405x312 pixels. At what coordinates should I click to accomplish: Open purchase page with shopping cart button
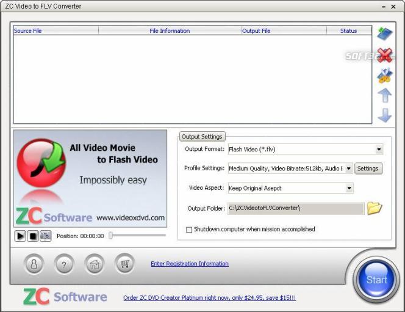pos(125,264)
